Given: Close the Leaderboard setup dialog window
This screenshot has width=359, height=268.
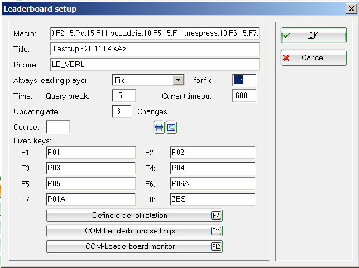Looking at the screenshot, I should [x=349, y=9].
